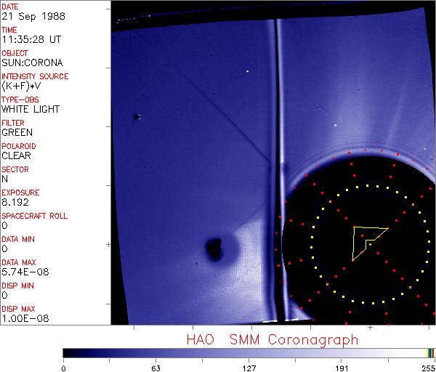Click the CLEAR polaroid value
The width and height of the screenshot is (436, 372).
coord(16,156)
